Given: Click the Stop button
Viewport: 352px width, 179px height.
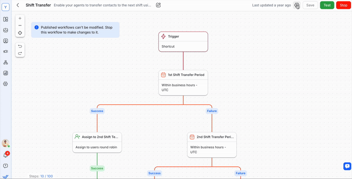Looking at the screenshot, I should [x=343, y=5].
